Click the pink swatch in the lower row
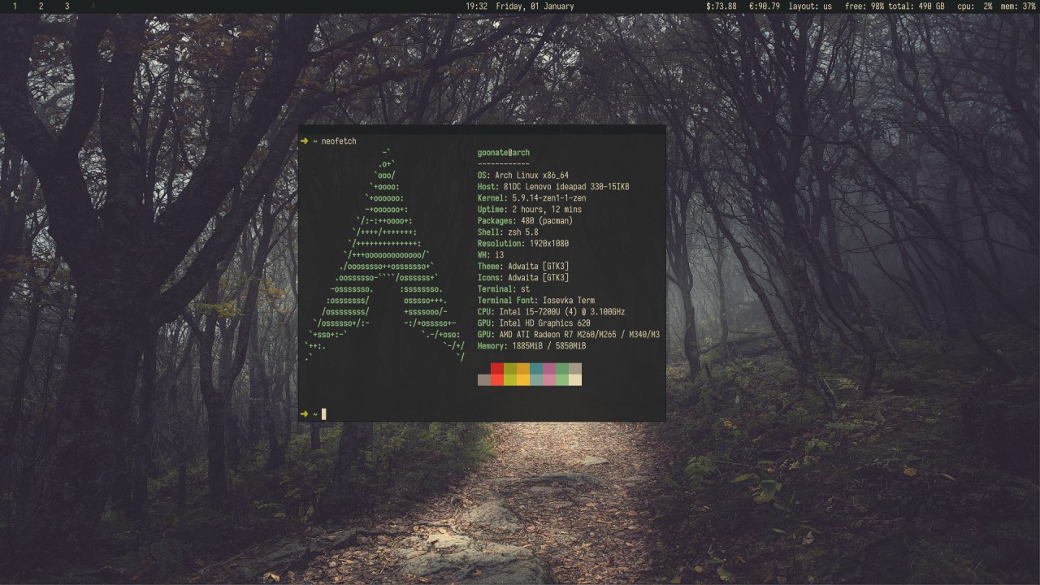The image size is (1040, 585). point(549,379)
